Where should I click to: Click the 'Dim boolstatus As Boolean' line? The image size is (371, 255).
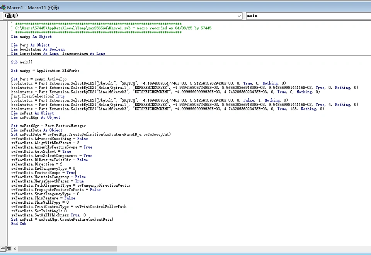tap(38, 49)
